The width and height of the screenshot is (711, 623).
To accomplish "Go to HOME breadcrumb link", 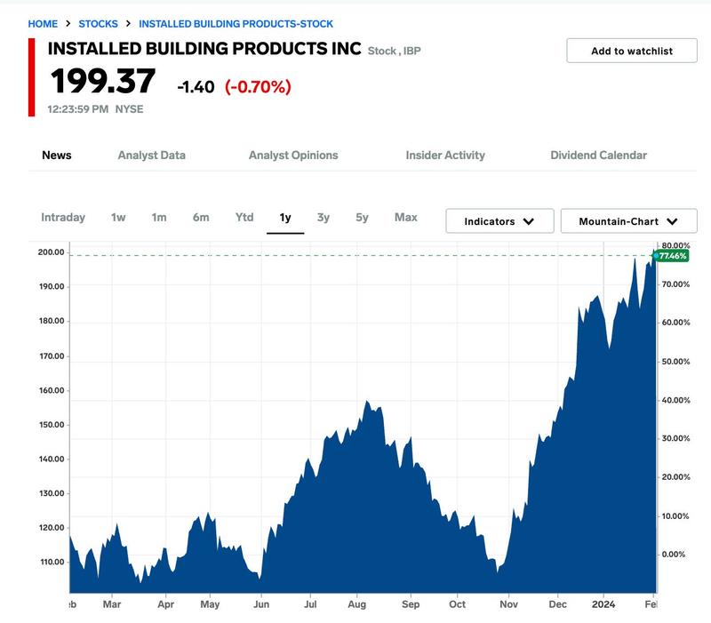I will tap(43, 24).
